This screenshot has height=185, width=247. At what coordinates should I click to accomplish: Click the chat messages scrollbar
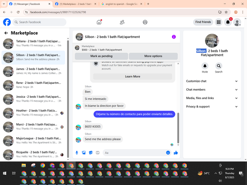click(178, 128)
